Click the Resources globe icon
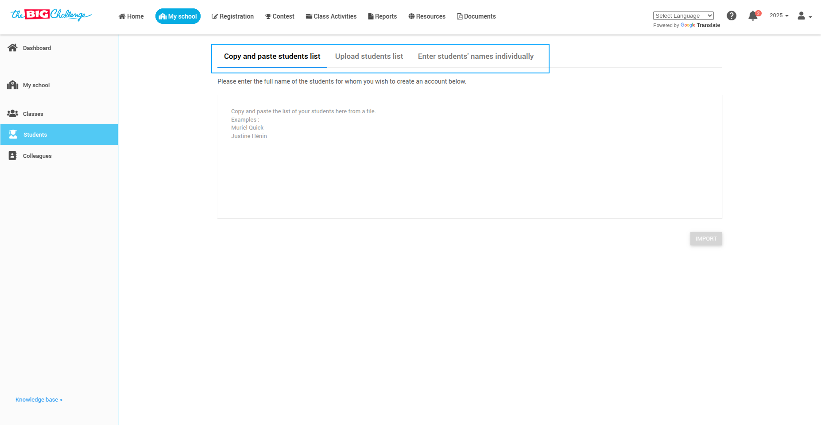The image size is (821, 425). 411,16
